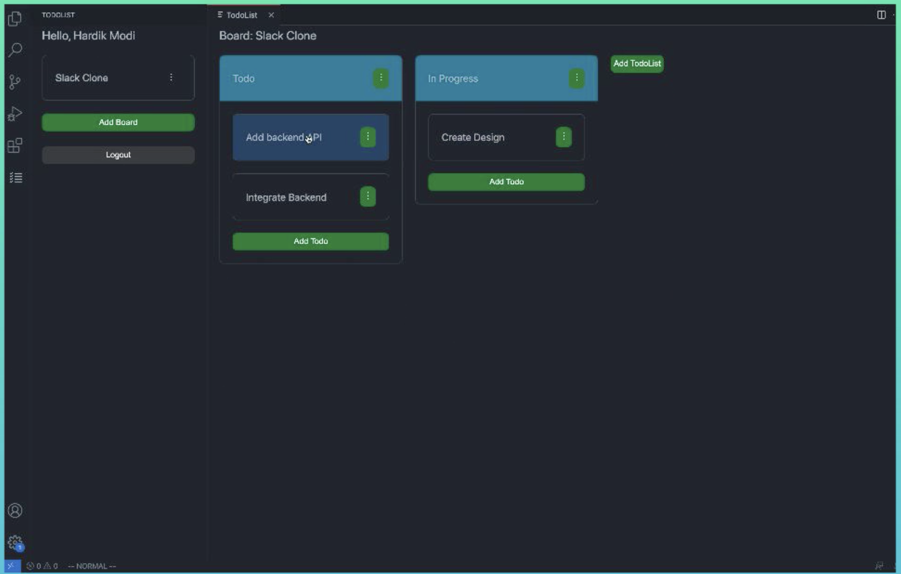Viewport: 901px width, 574px height.
Task: Click the Add TodoList button
Action: click(x=637, y=64)
